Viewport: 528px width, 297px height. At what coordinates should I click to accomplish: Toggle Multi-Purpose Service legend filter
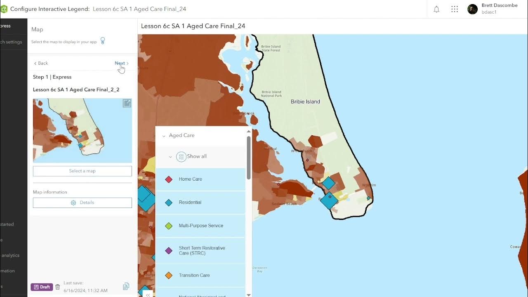(x=200, y=226)
